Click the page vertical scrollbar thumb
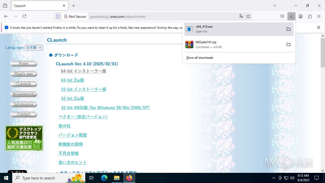Screen dimensions: 325x183 tap(323, 52)
